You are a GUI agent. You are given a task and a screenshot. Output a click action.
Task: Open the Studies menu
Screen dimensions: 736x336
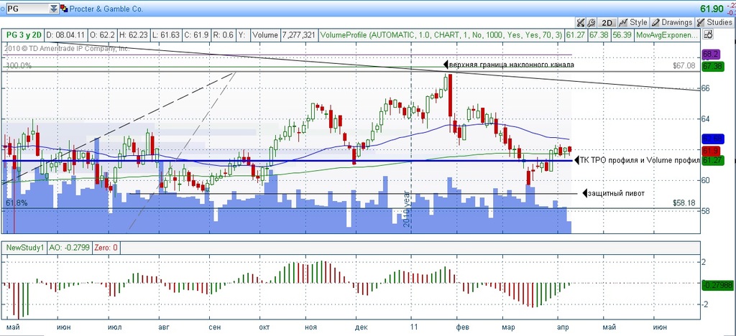pos(714,22)
